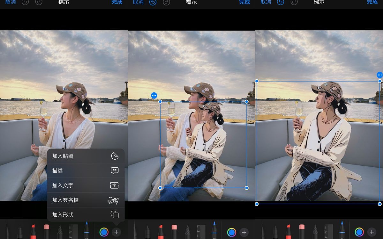Screen dimensions: 383x239
Task: Select the red marker in the middle panel
Action: click(x=161, y=231)
